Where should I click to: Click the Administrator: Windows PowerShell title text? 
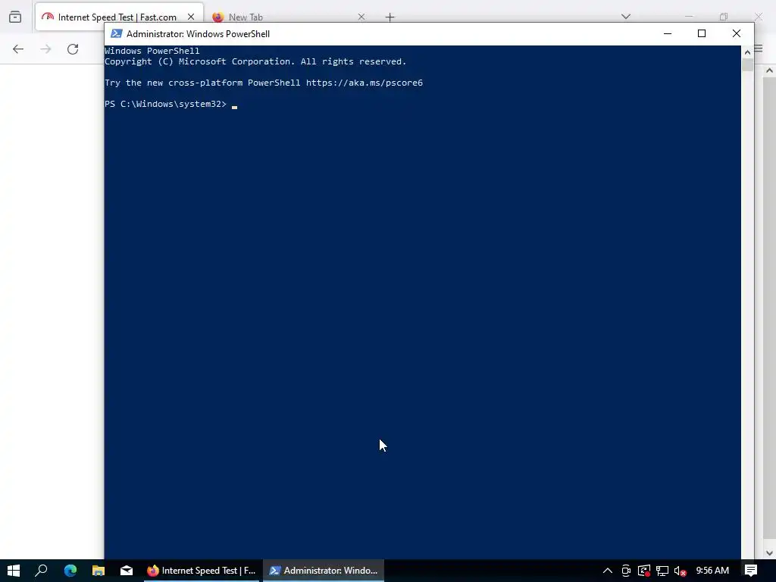(x=198, y=33)
